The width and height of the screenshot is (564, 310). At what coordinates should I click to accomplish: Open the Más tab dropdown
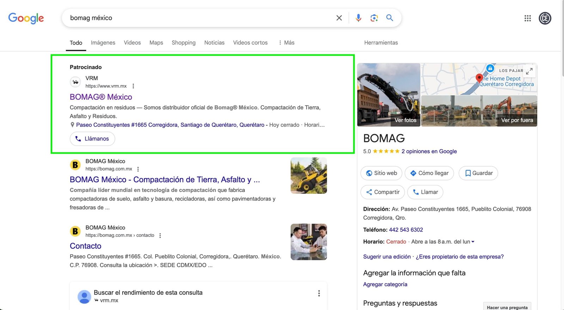pos(287,43)
